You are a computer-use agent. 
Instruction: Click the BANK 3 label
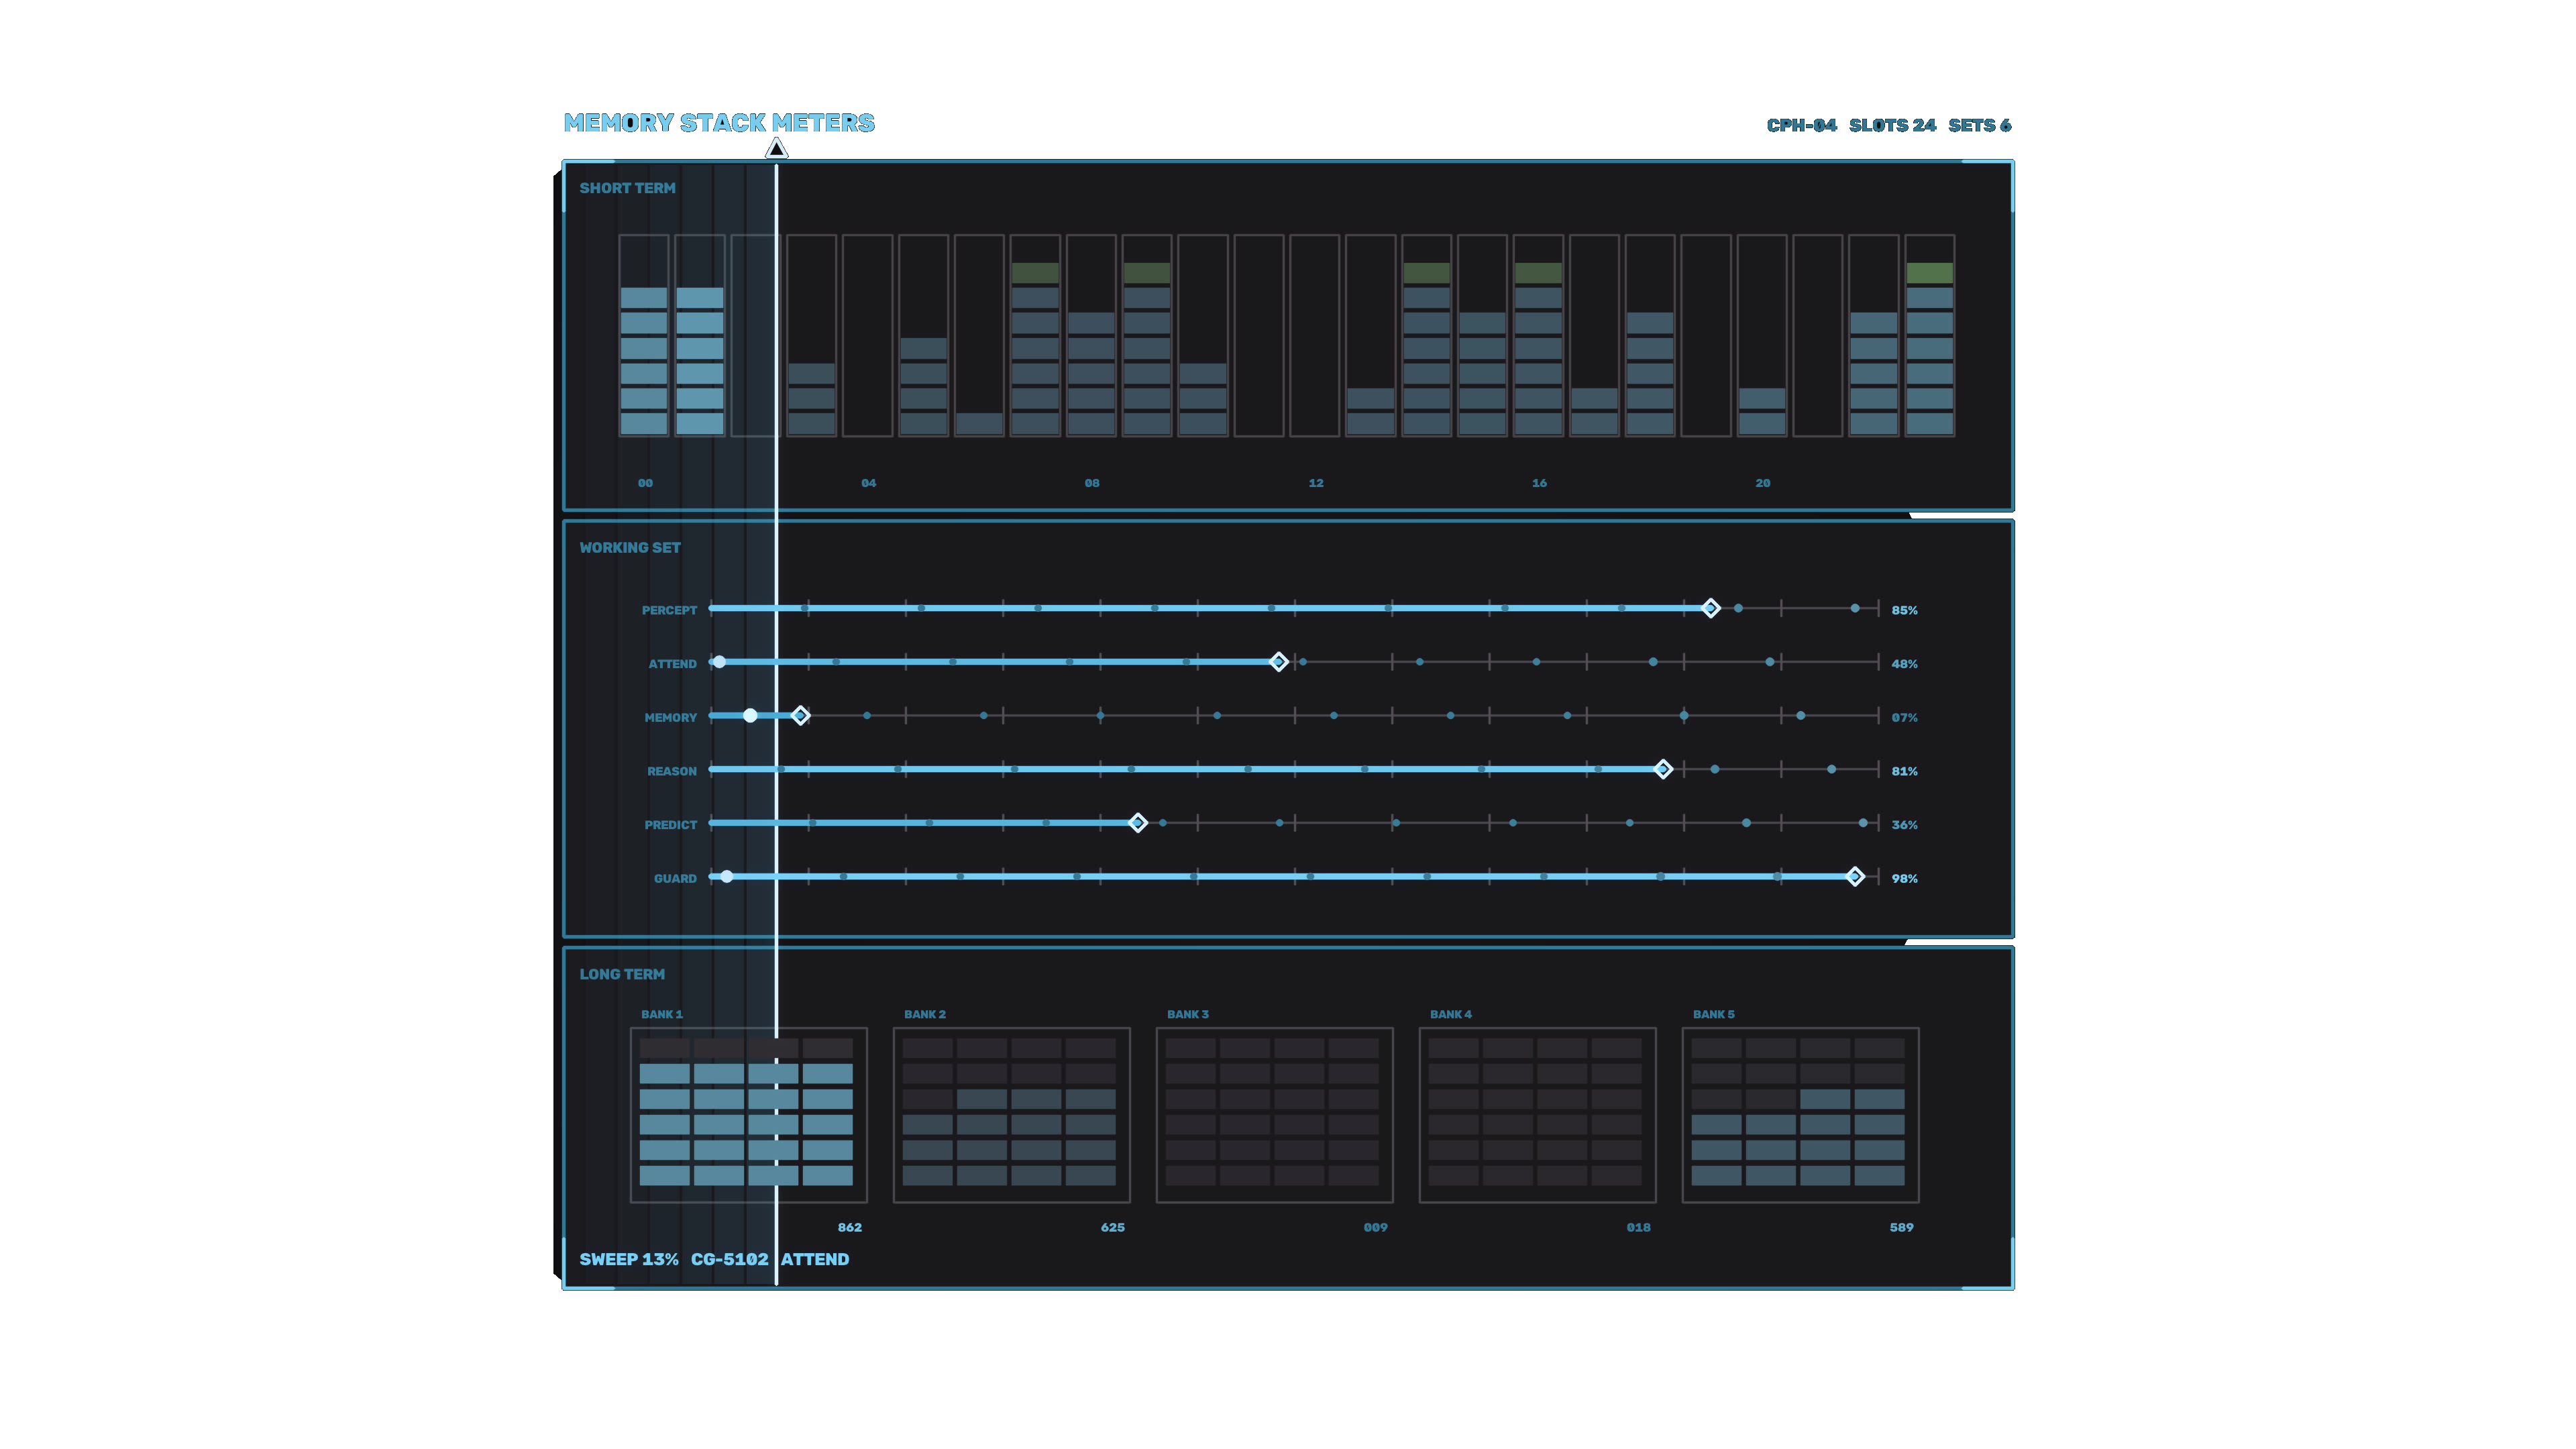click(1187, 1014)
